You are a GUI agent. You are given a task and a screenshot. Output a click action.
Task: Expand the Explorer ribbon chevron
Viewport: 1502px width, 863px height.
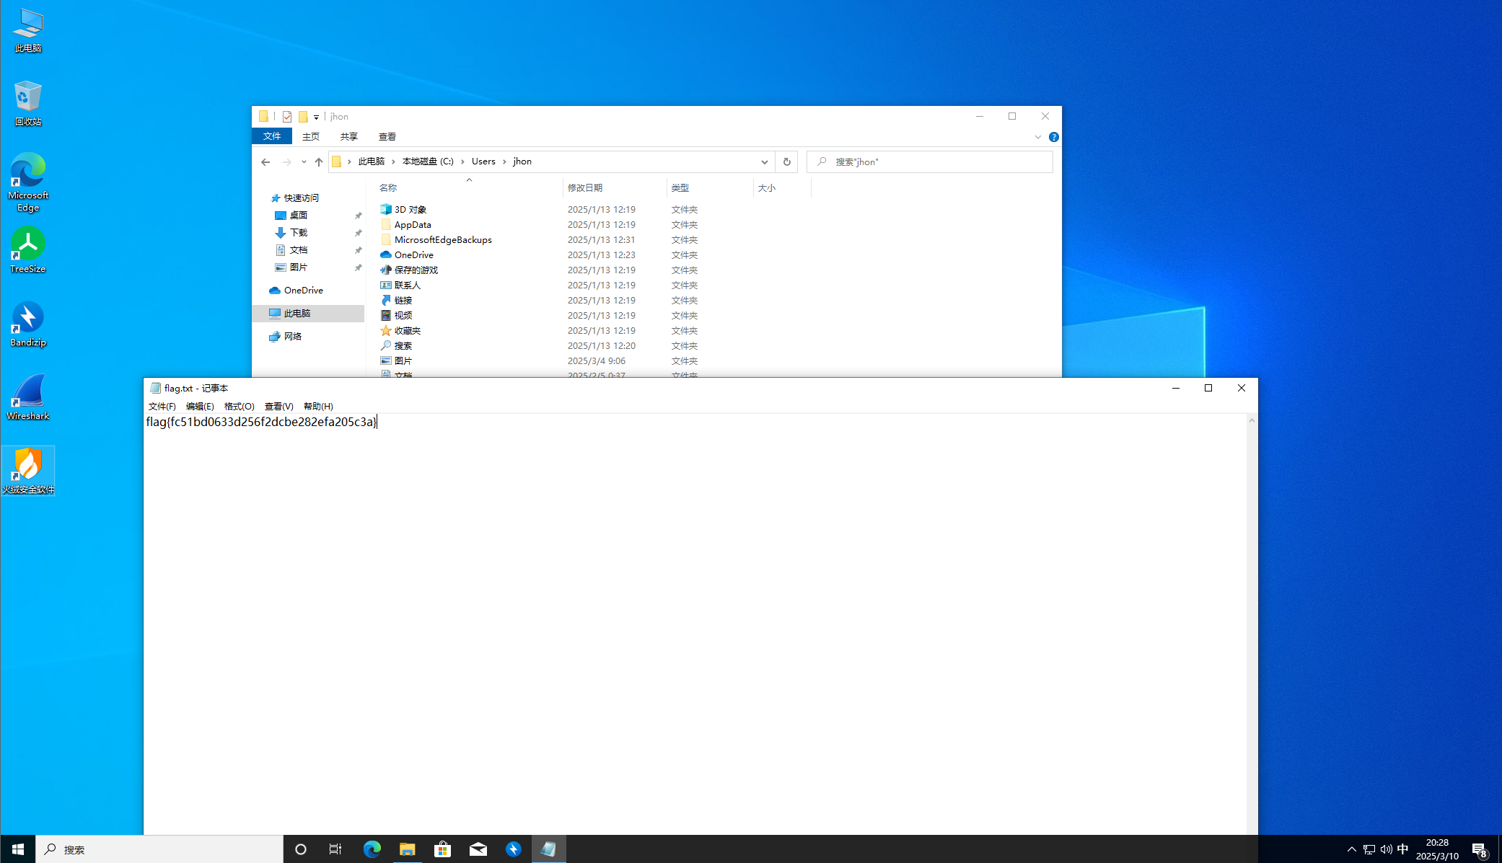[1037, 137]
